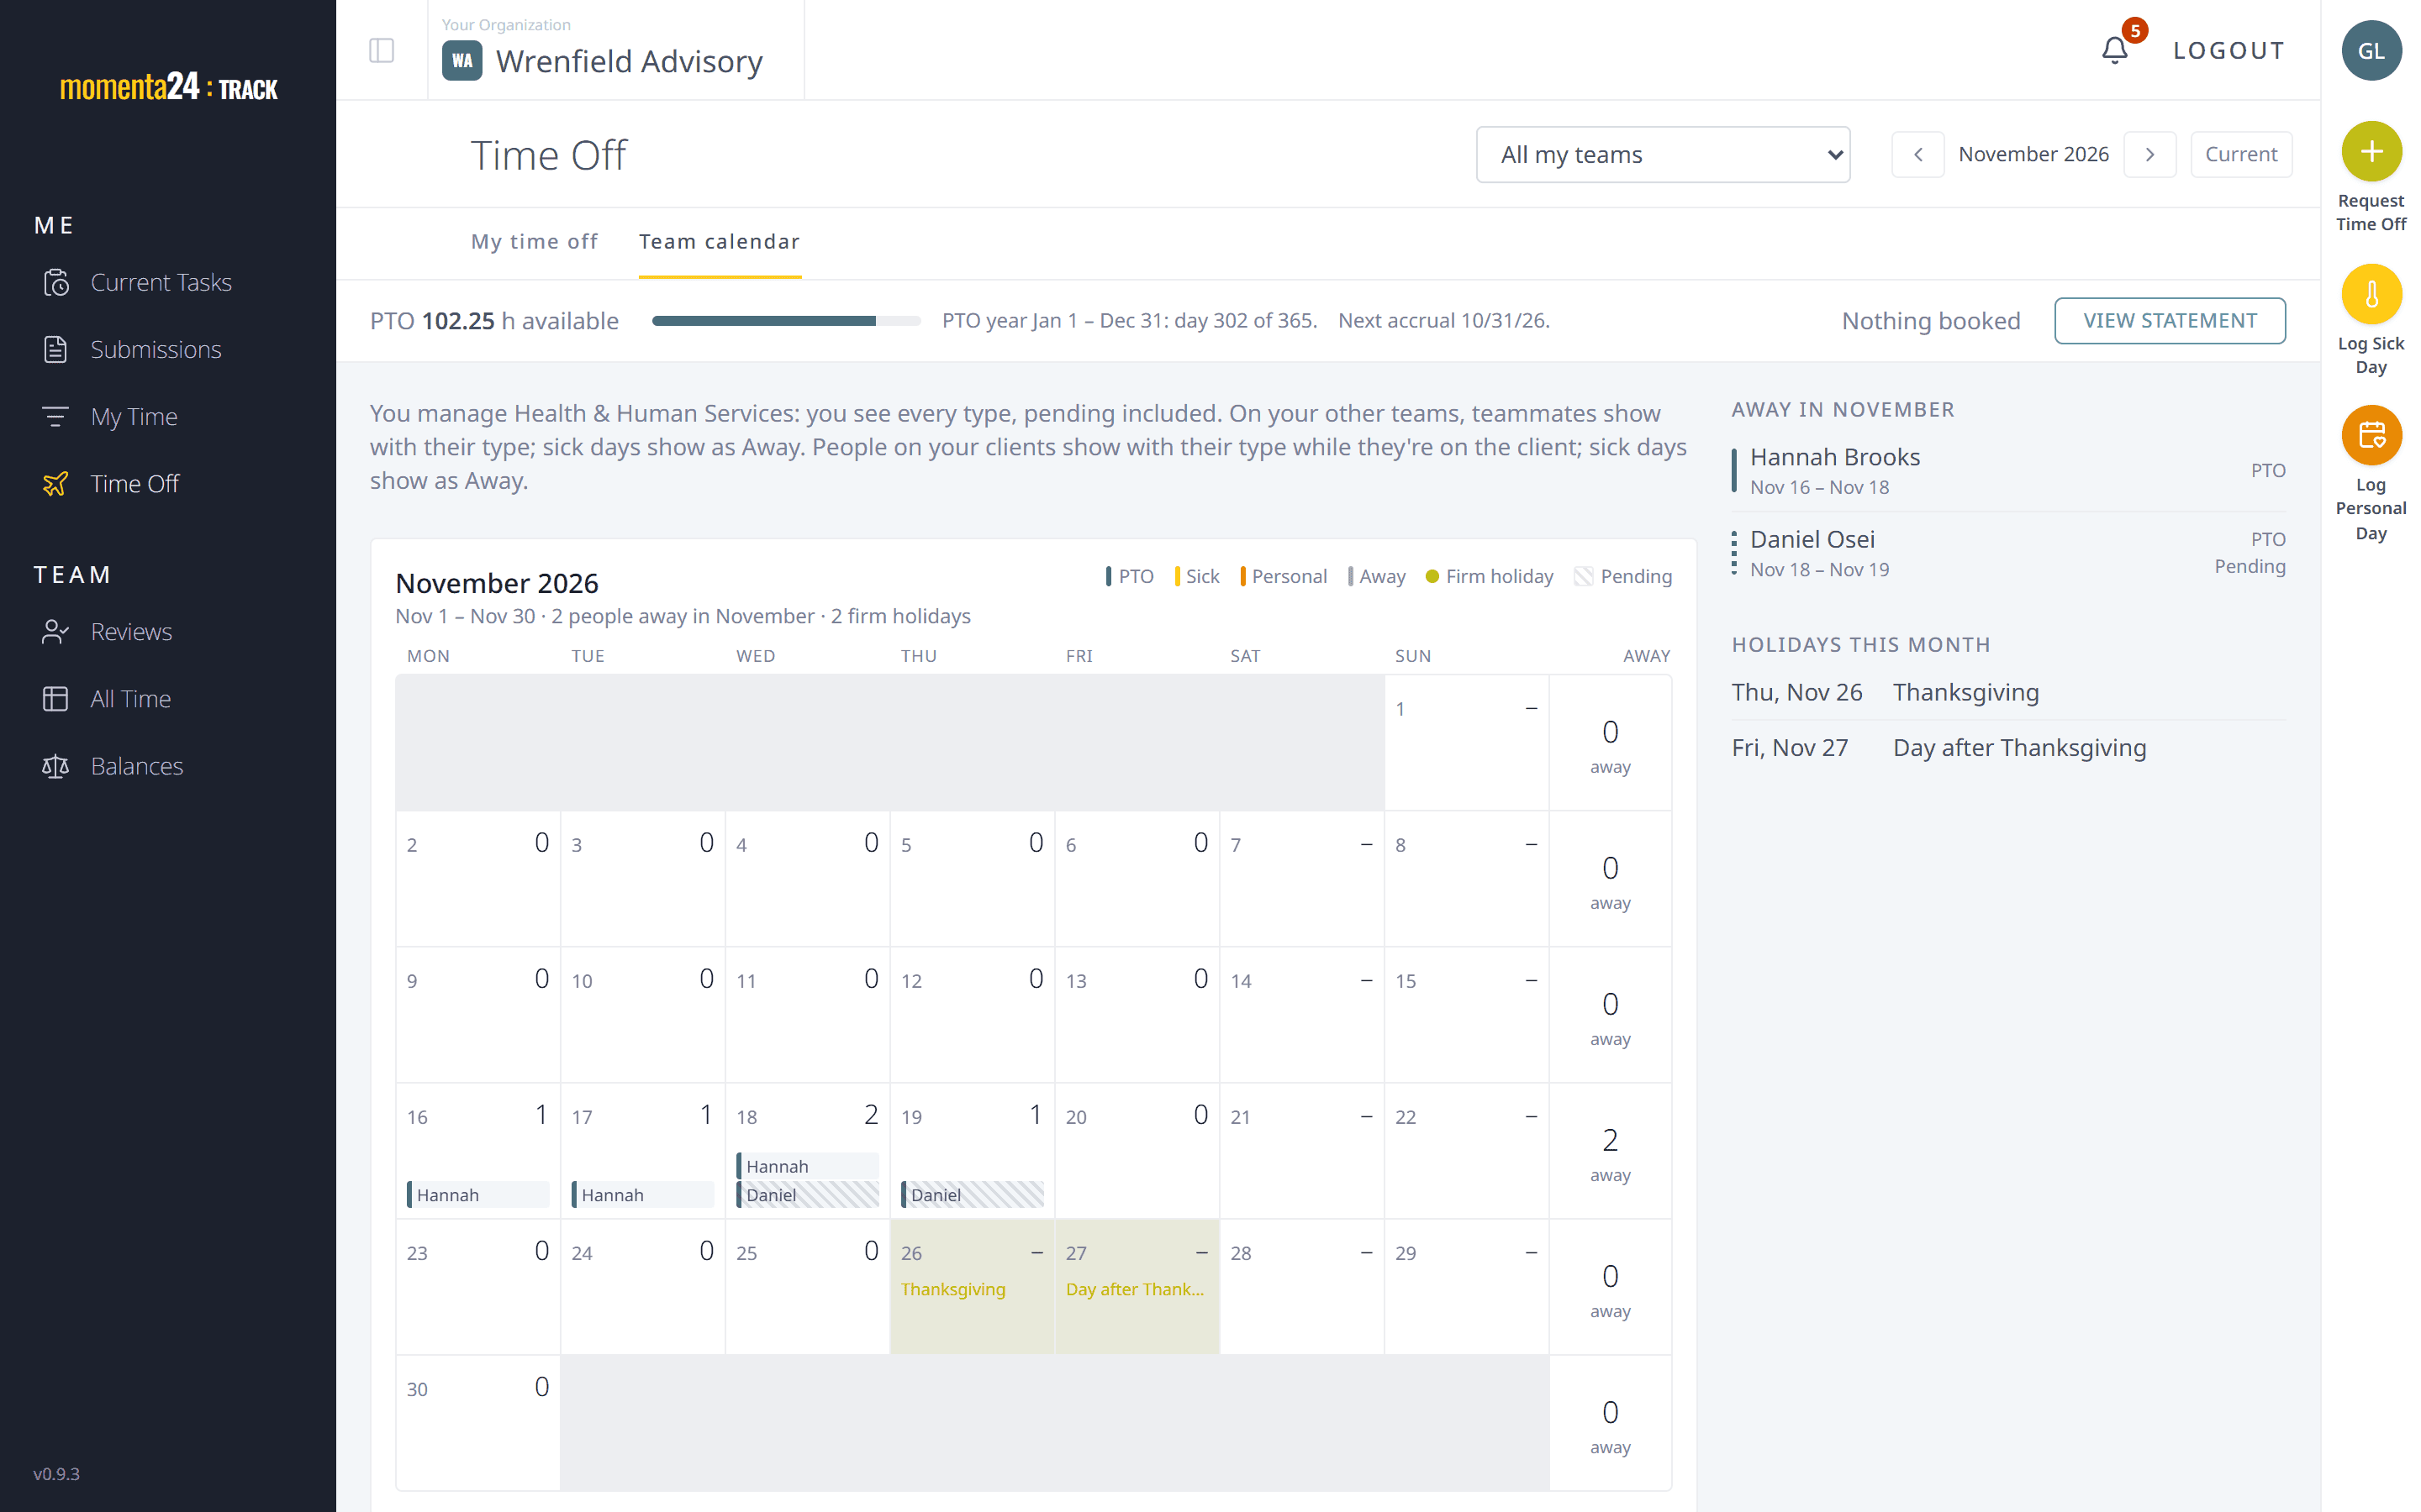The width and height of the screenshot is (2421, 1512).
Task: Click Thu, Nov 26 Thanksgiving holiday row
Action: pos(2007,693)
